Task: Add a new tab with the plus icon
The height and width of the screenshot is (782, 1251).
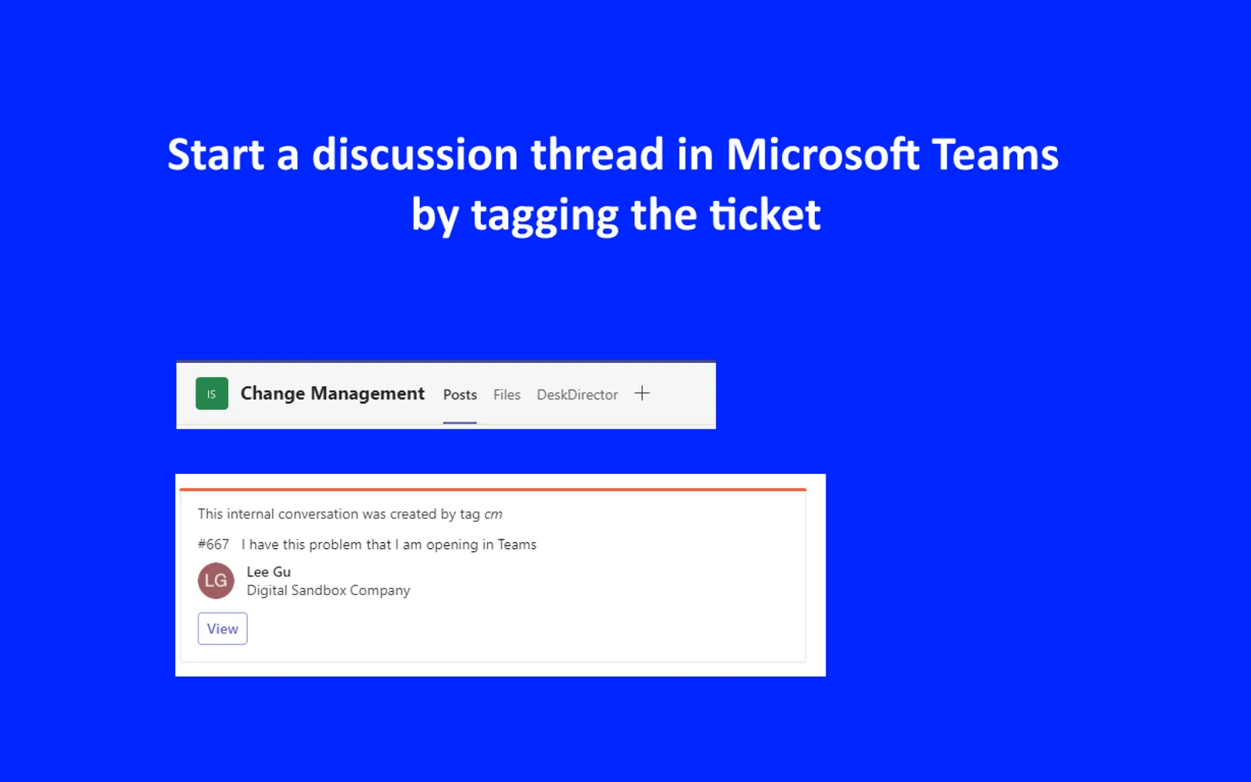Action: tap(642, 393)
